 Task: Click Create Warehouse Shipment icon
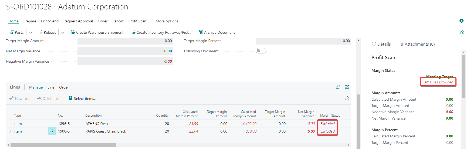point(73,32)
